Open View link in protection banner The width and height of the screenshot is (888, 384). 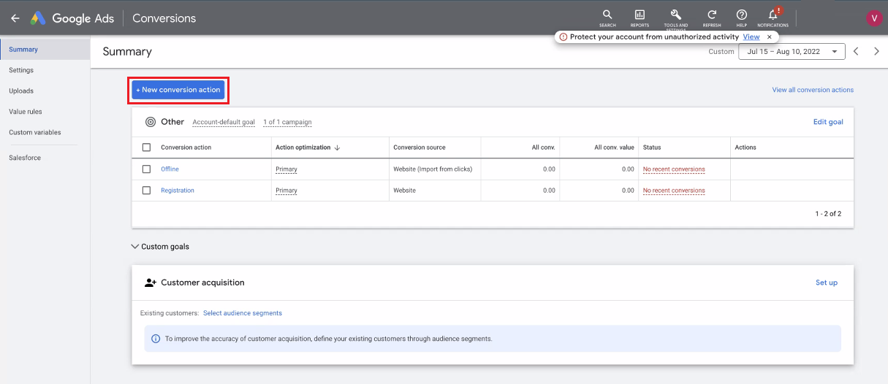pos(751,37)
